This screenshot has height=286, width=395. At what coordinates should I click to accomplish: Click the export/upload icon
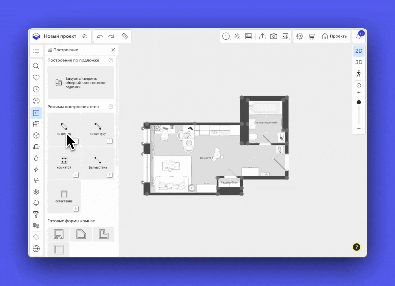click(x=262, y=36)
